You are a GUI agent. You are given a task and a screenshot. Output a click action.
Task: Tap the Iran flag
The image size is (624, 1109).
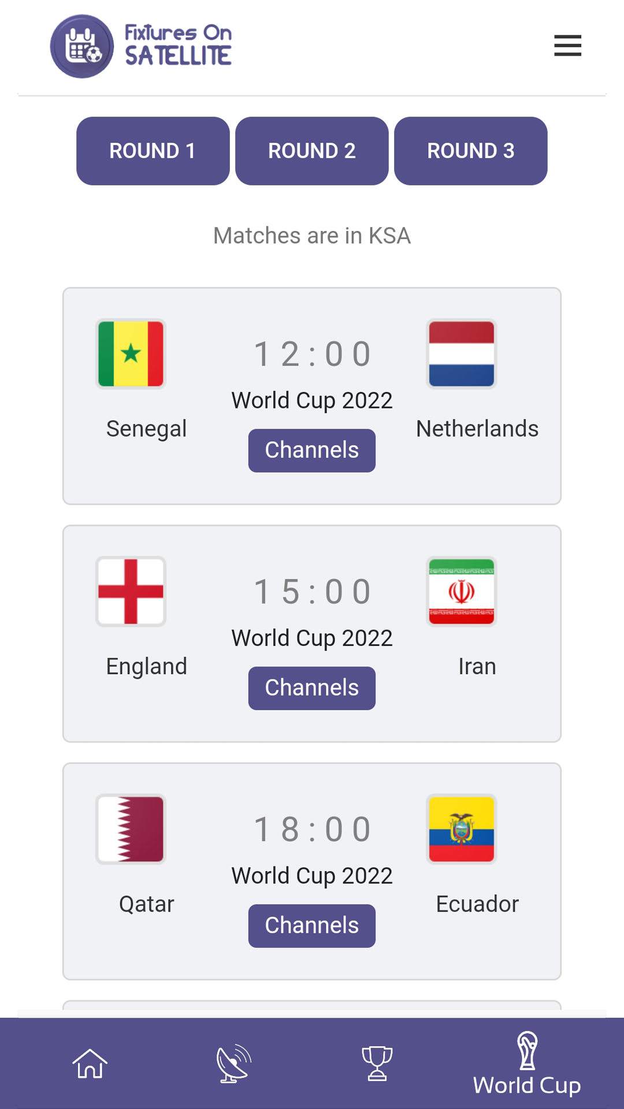pyautogui.click(x=461, y=591)
